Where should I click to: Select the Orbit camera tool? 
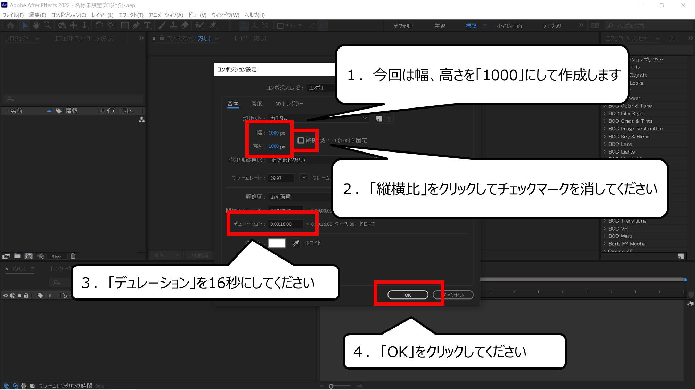[62, 25]
